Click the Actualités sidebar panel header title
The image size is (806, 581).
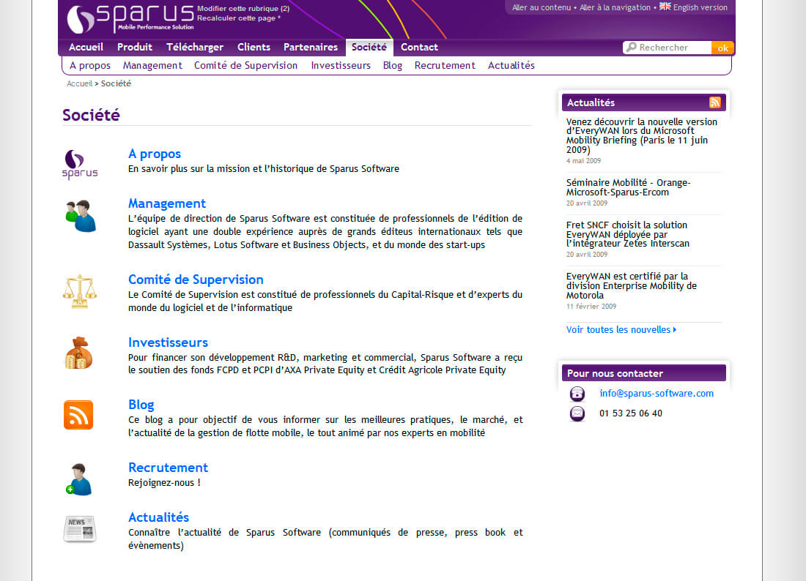point(591,102)
